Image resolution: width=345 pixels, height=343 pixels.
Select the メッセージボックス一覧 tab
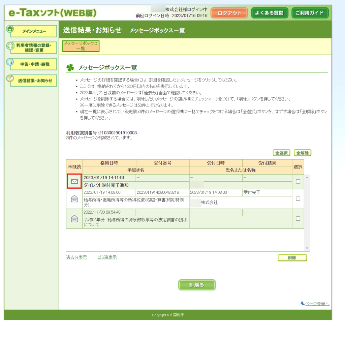tap(81, 46)
